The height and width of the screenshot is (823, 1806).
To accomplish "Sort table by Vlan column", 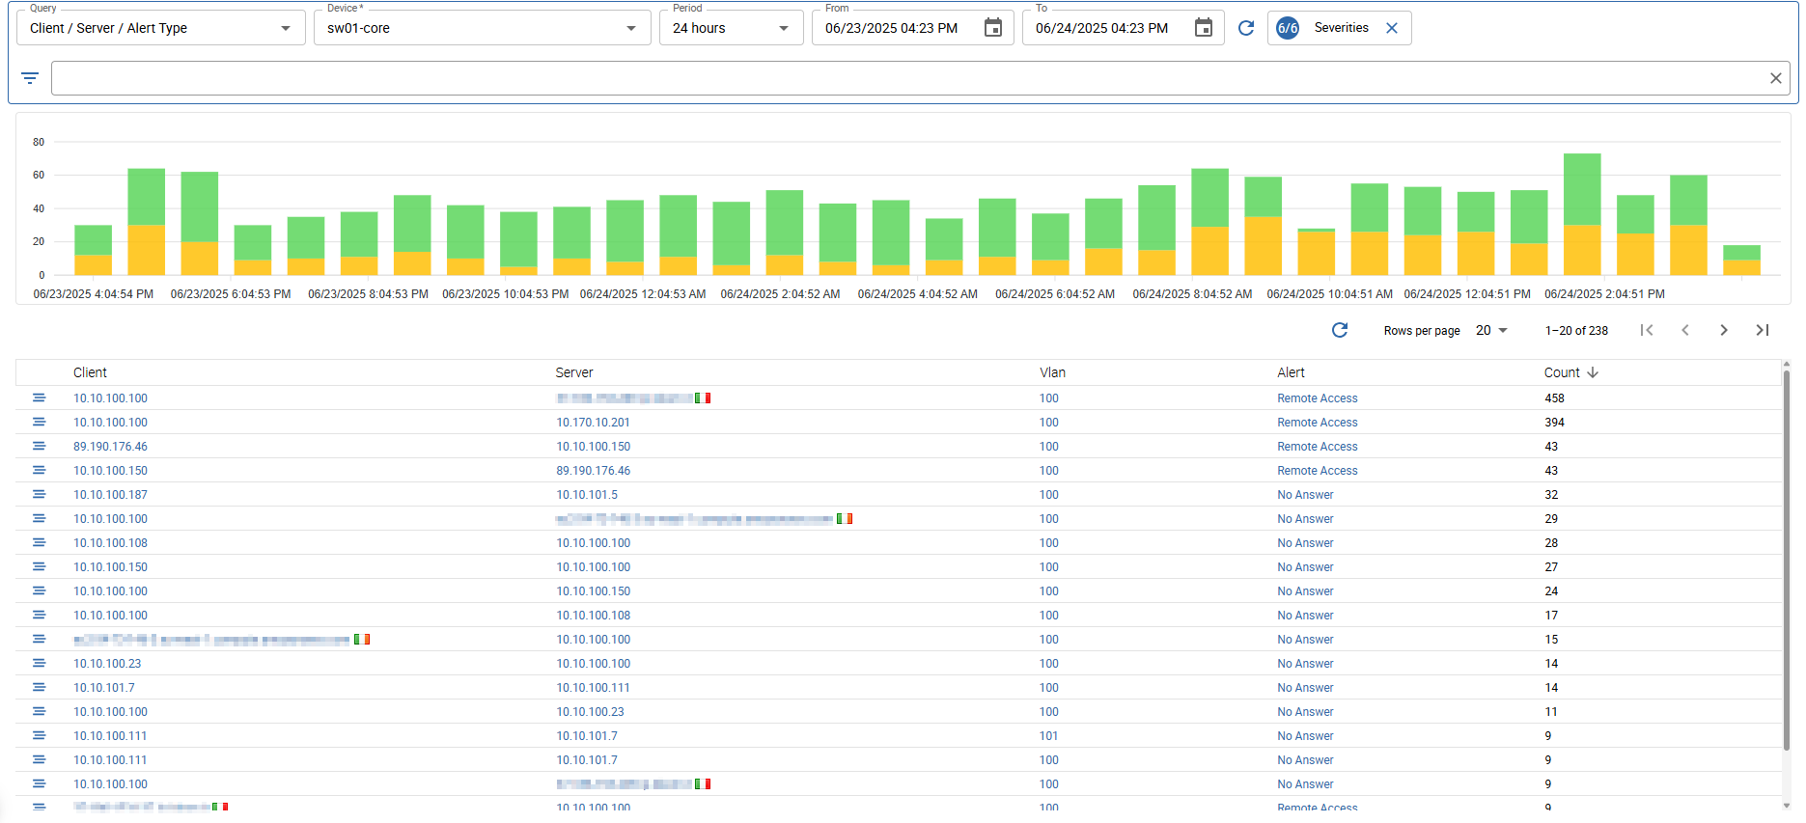I will pyautogui.click(x=1052, y=372).
